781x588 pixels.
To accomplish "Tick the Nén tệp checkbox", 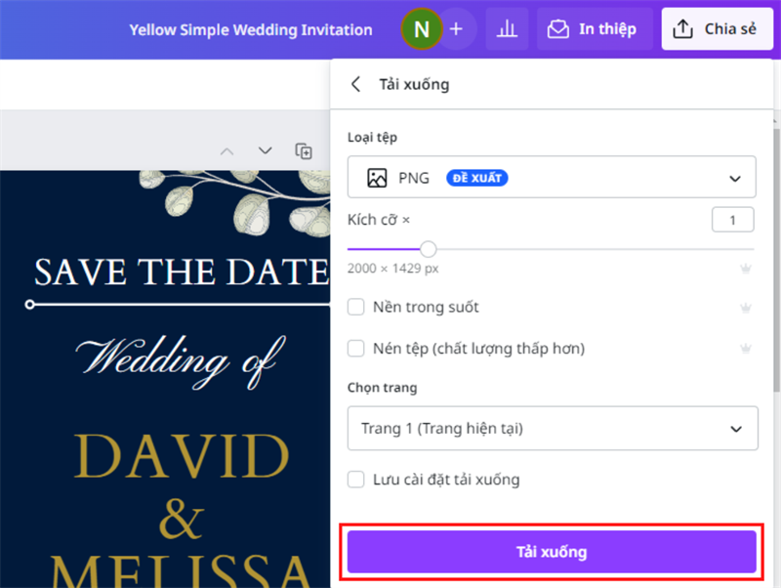I will pos(357,349).
